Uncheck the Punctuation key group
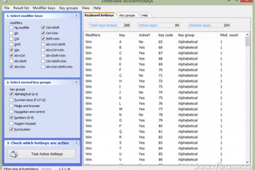Viewport: 255px width, 170px height. [x=11, y=129]
